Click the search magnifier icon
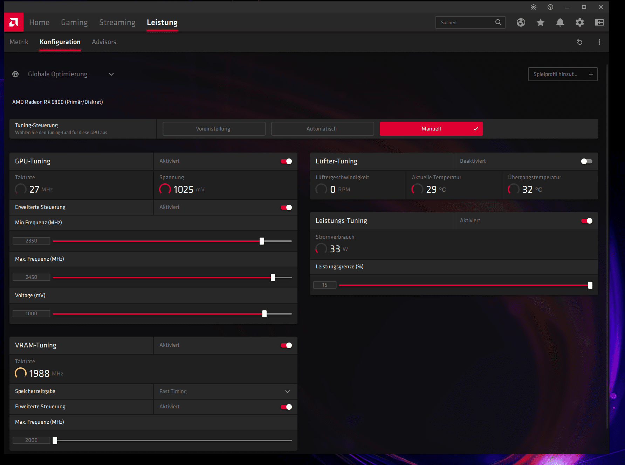Image resolution: width=625 pixels, height=465 pixels. [x=498, y=22]
